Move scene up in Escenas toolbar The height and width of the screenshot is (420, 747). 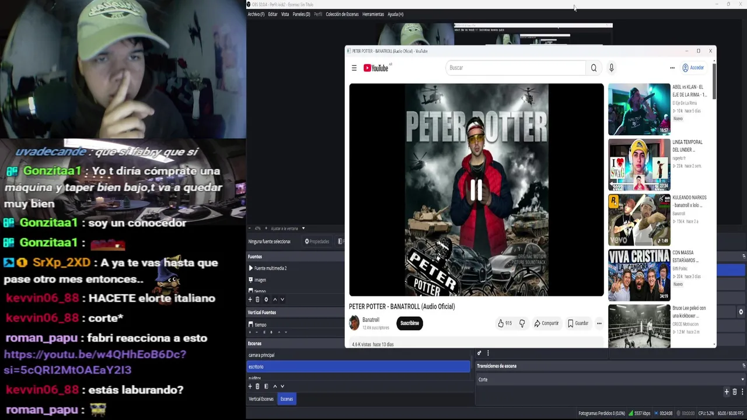[275, 386]
